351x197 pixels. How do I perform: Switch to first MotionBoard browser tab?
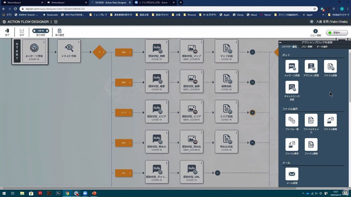(x=23, y=3)
